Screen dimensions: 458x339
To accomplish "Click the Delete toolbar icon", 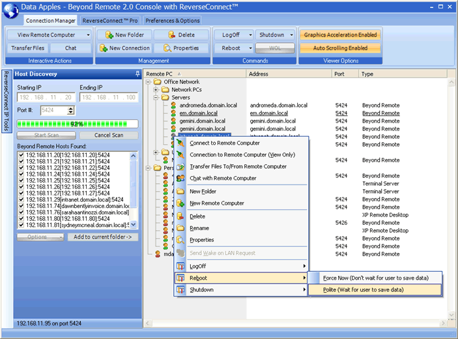I will click(172, 35).
